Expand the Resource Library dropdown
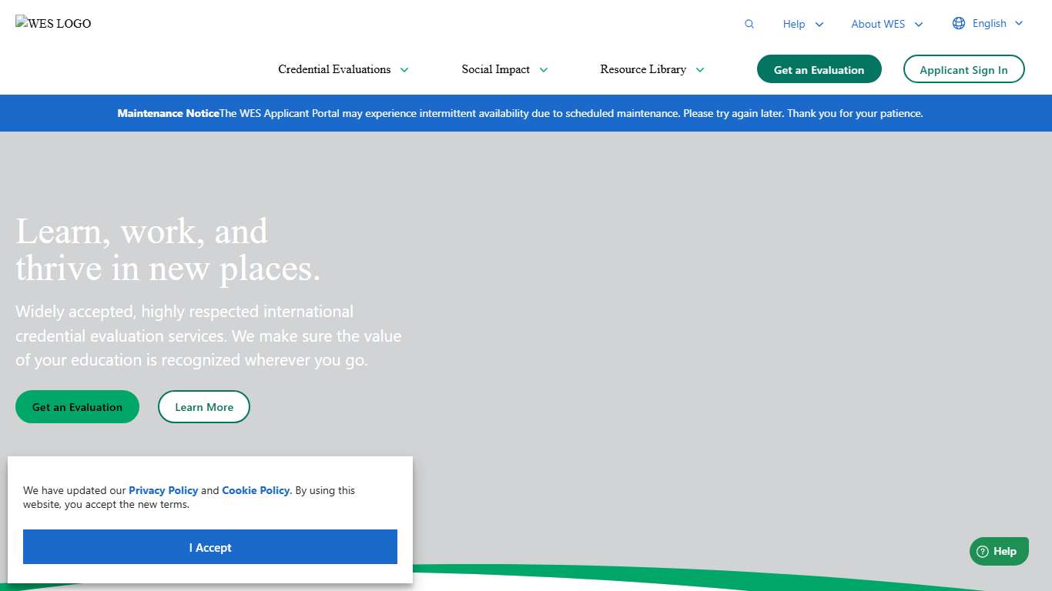Viewport: 1052px width, 591px height. [652, 69]
